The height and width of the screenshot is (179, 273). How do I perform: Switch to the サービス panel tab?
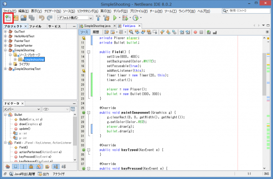[x=55, y=26]
